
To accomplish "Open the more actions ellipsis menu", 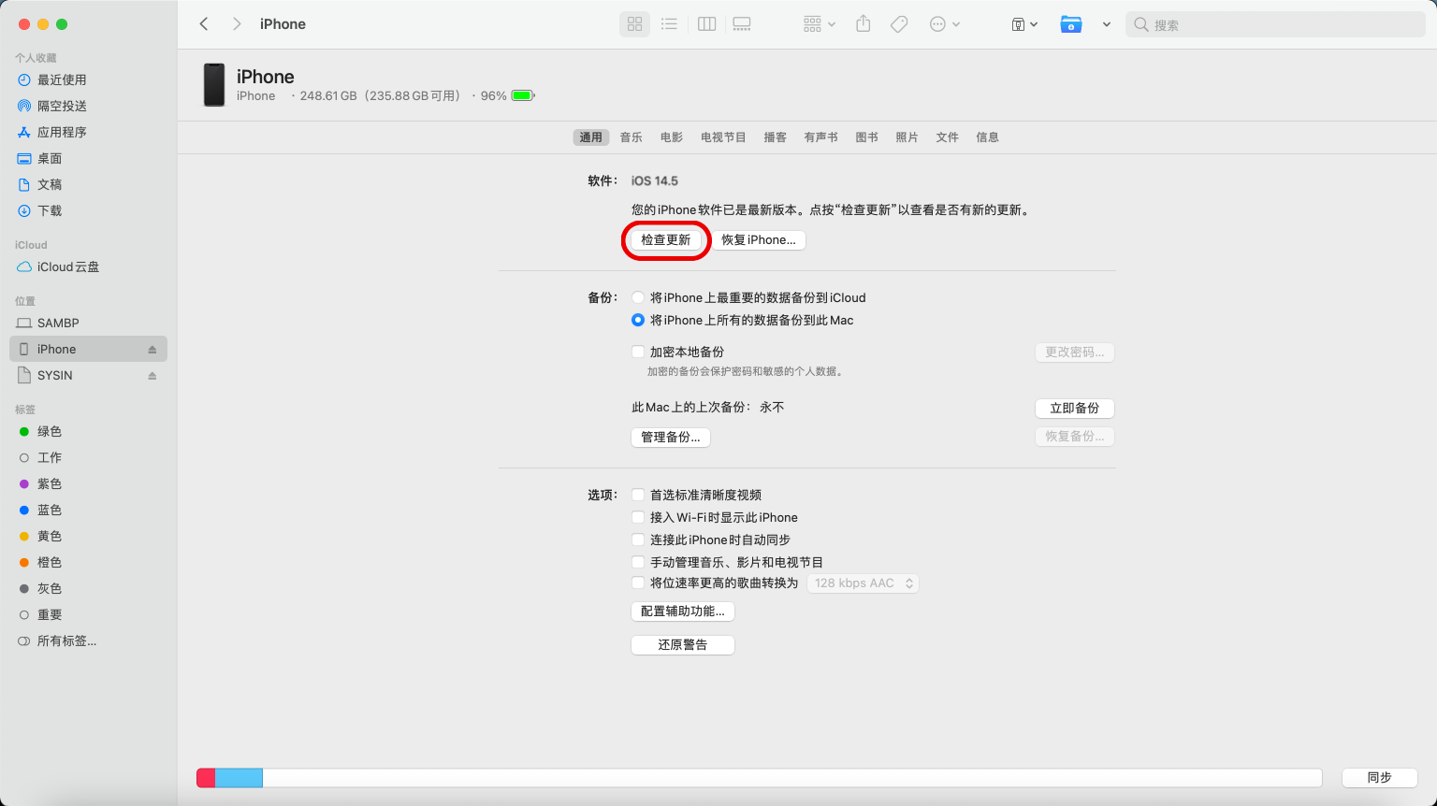I will tap(944, 24).
